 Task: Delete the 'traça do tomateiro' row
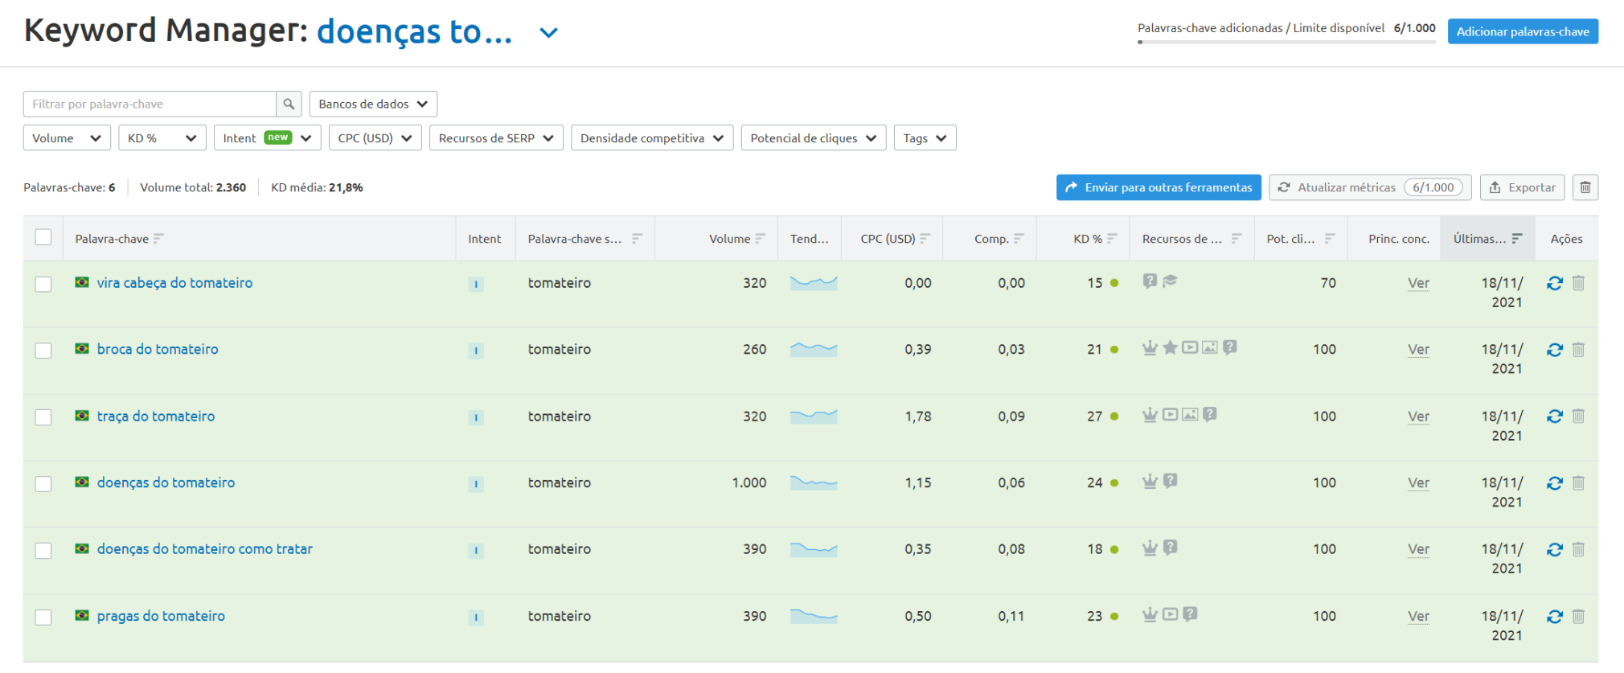tap(1578, 417)
